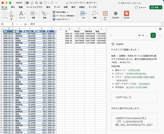Viewport: 164px width, 134px height.
Task: Open the 描画 ribbon tab
Action: (20, 7)
